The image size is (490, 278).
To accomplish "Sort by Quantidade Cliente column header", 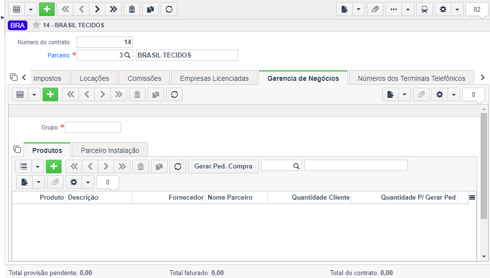I will click(x=309, y=197).
